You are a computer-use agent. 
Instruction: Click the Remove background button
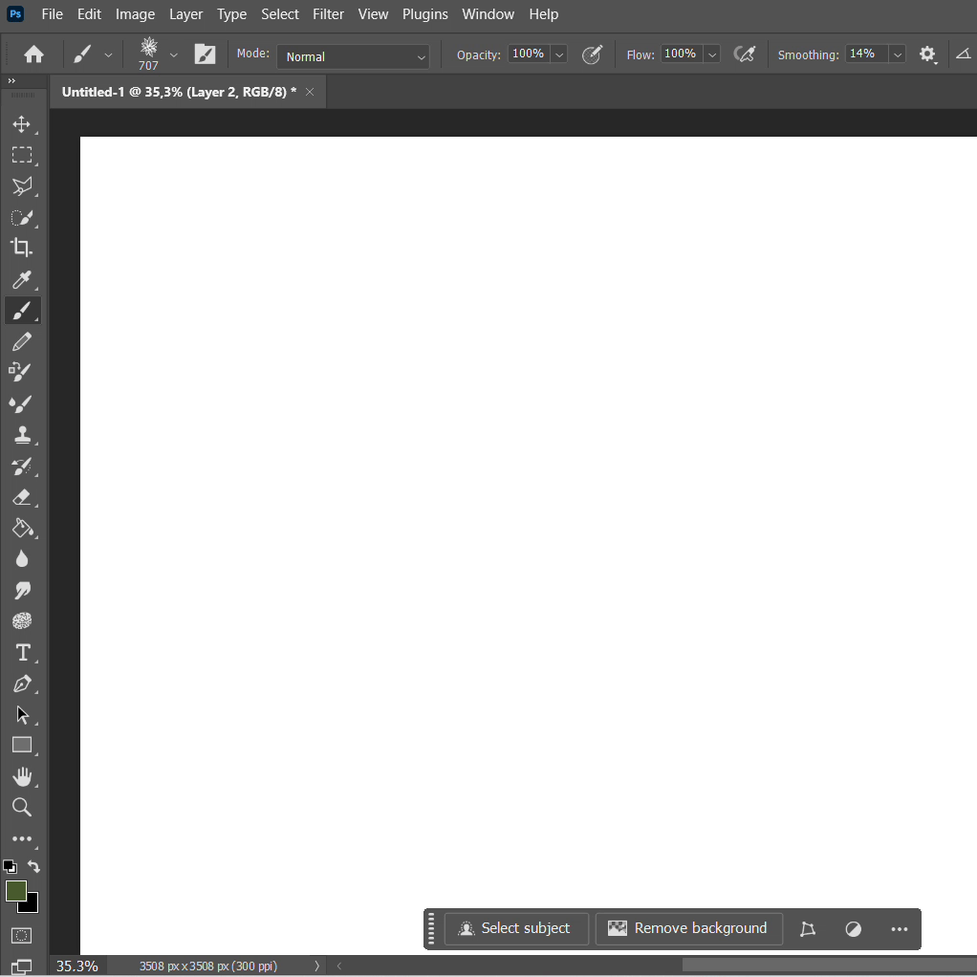click(689, 928)
